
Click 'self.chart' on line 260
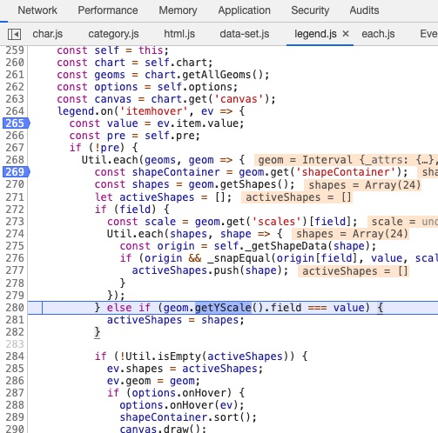176,63
